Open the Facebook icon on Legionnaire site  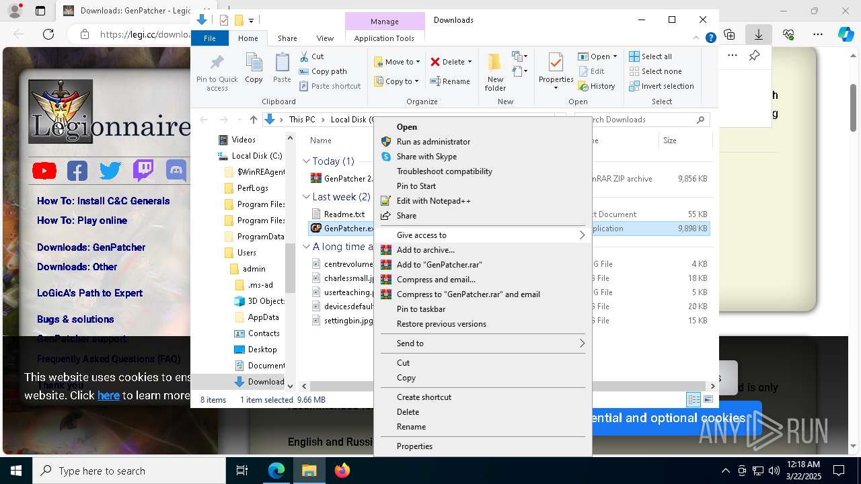point(77,171)
